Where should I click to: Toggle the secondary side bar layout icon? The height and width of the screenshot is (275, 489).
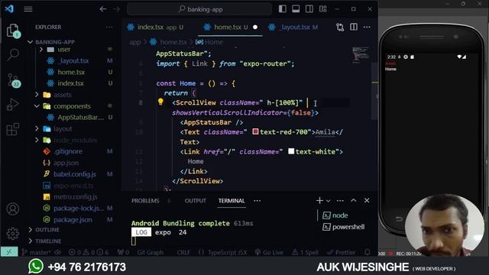pos(309,8)
